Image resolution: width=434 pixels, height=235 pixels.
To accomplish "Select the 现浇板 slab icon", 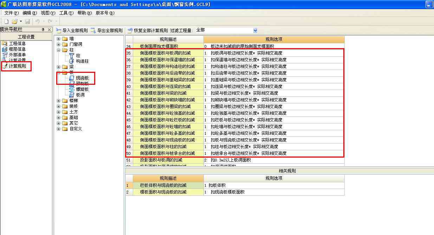I will point(72,78).
